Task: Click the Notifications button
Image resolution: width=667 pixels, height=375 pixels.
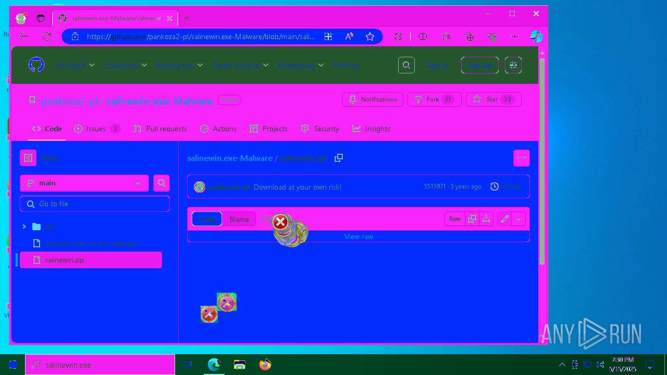Action: click(373, 99)
